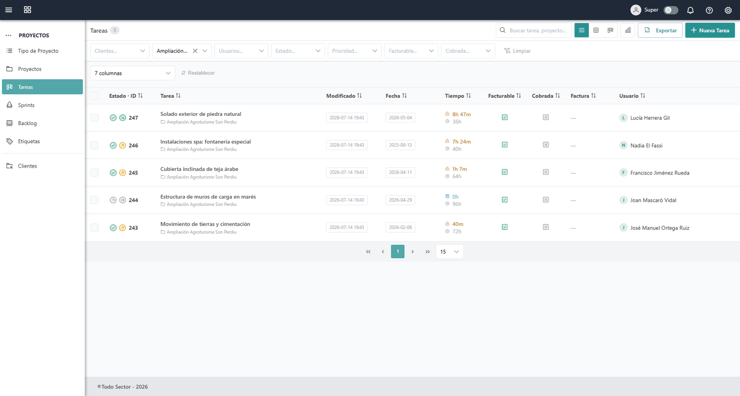The image size is (740, 396).
Task: Sort by Tiempo column arrows
Action: (x=469, y=96)
